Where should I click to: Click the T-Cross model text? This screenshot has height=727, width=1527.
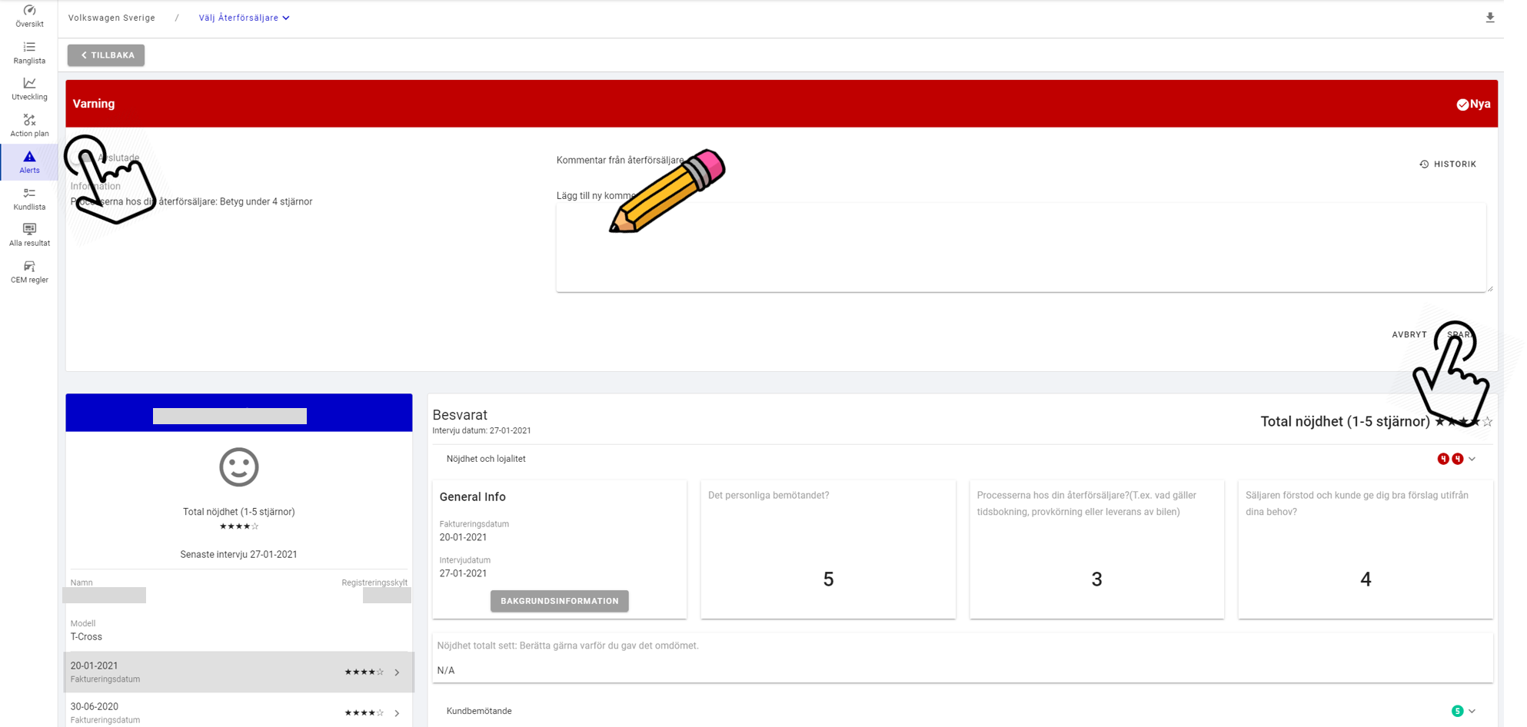click(86, 637)
